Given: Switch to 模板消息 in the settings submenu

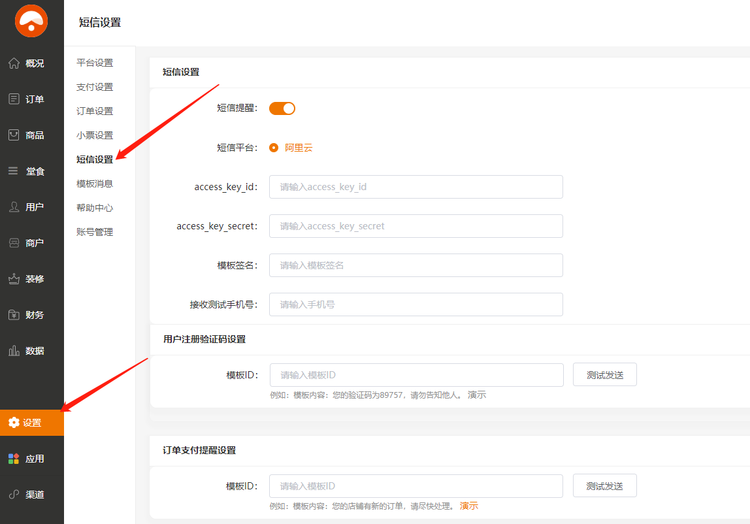Looking at the screenshot, I should pyautogui.click(x=95, y=184).
